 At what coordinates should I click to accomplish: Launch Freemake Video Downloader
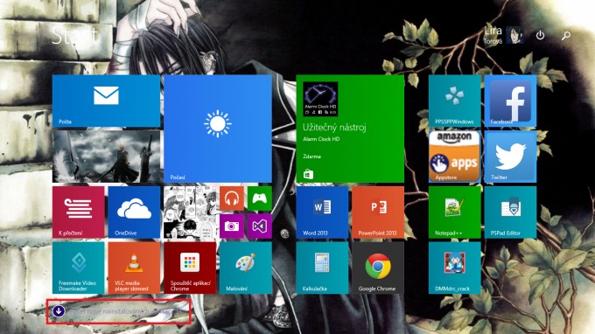coord(78,268)
